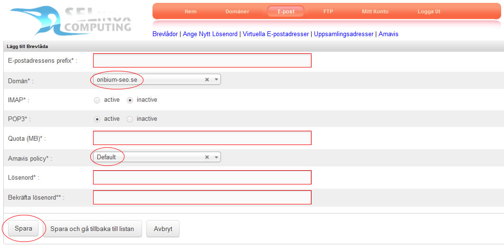Click the Amavis policy* label
The height and width of the screenshot is (251, 504).
30,159
